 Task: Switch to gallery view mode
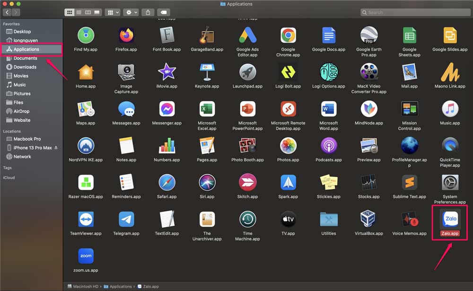[x=97, y=12]
